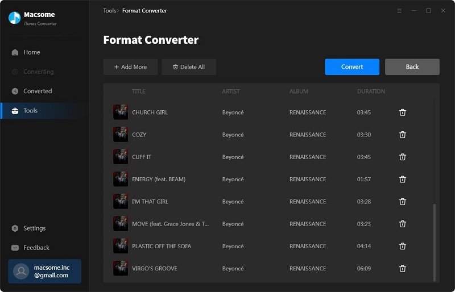Select the CHURCH GIRL title text
This screenshot has height=292, width=455.
150,112
